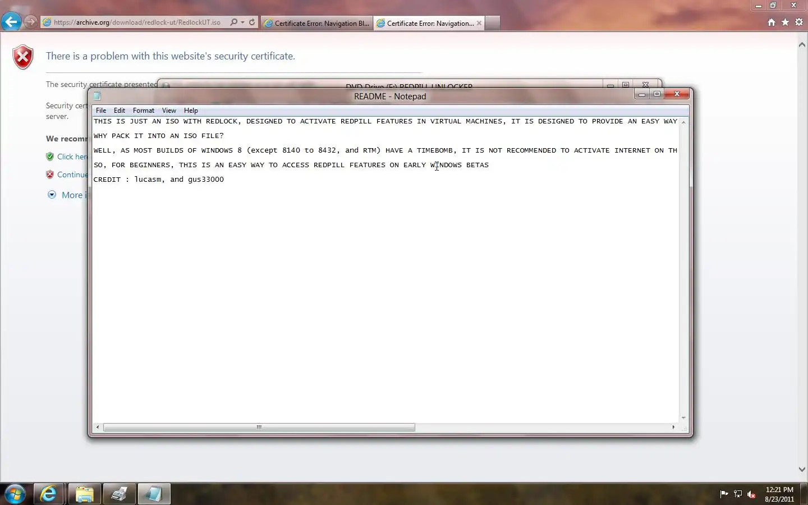Maximize the DVD Drive window behind Notepad
This screenshot has height=505, width=808.
click(x=626, y=85)
